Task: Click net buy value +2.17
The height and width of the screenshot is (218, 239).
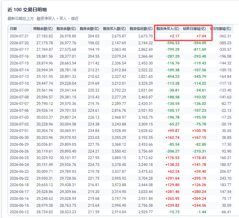Action: pyautogui.click(x=174, y=36)
